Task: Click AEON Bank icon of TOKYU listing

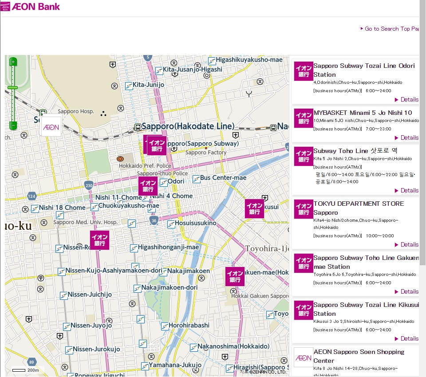Action: pos(304,209)
